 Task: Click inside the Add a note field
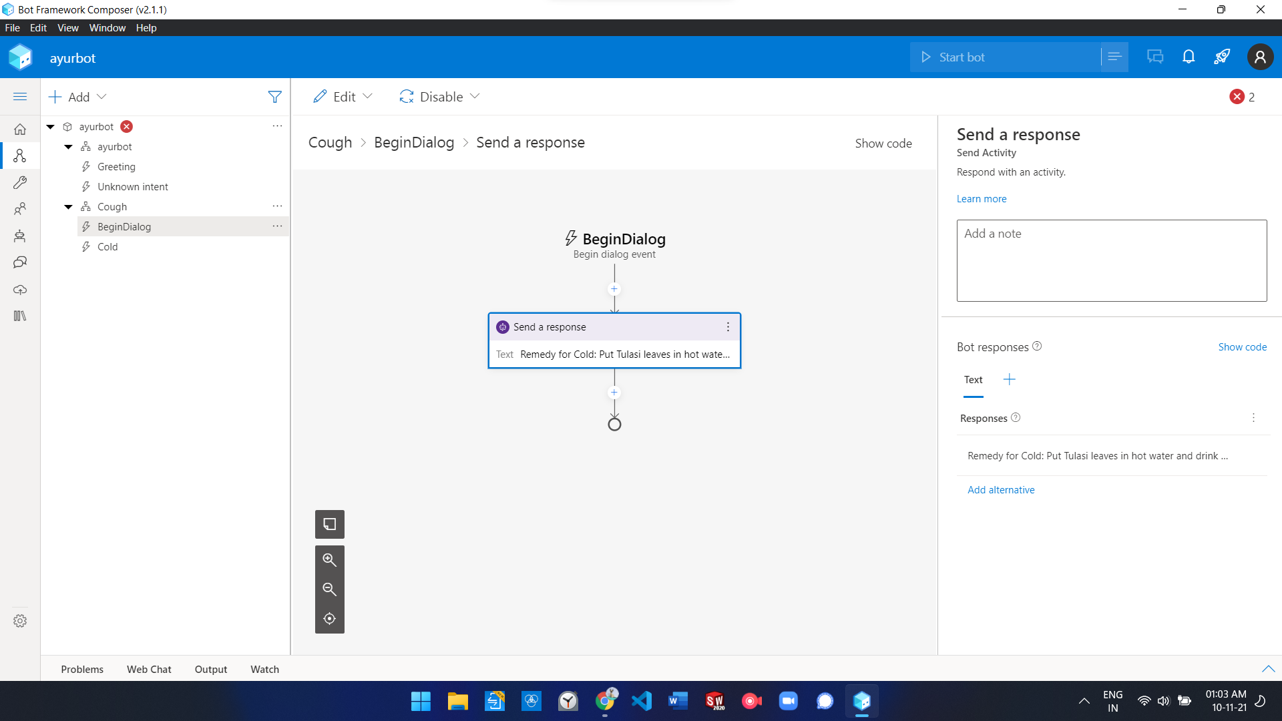click(1111, 260)
